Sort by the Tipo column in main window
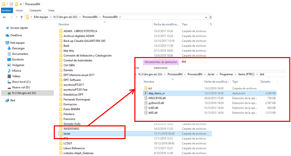291x156 pixels. point(185,24)
